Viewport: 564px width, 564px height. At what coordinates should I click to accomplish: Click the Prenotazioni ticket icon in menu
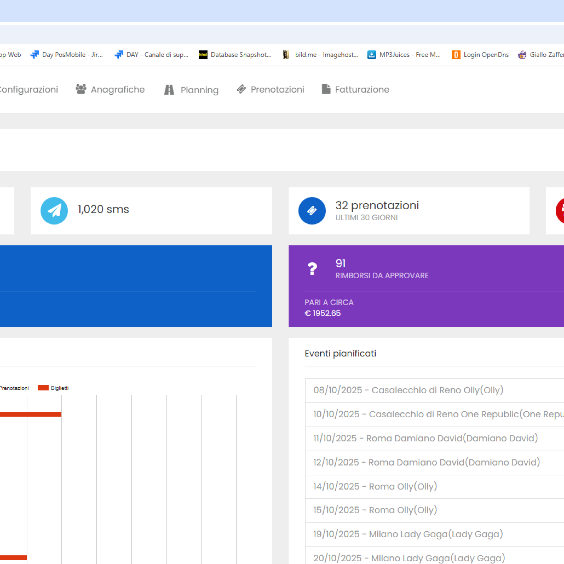[x=241, y=89]
